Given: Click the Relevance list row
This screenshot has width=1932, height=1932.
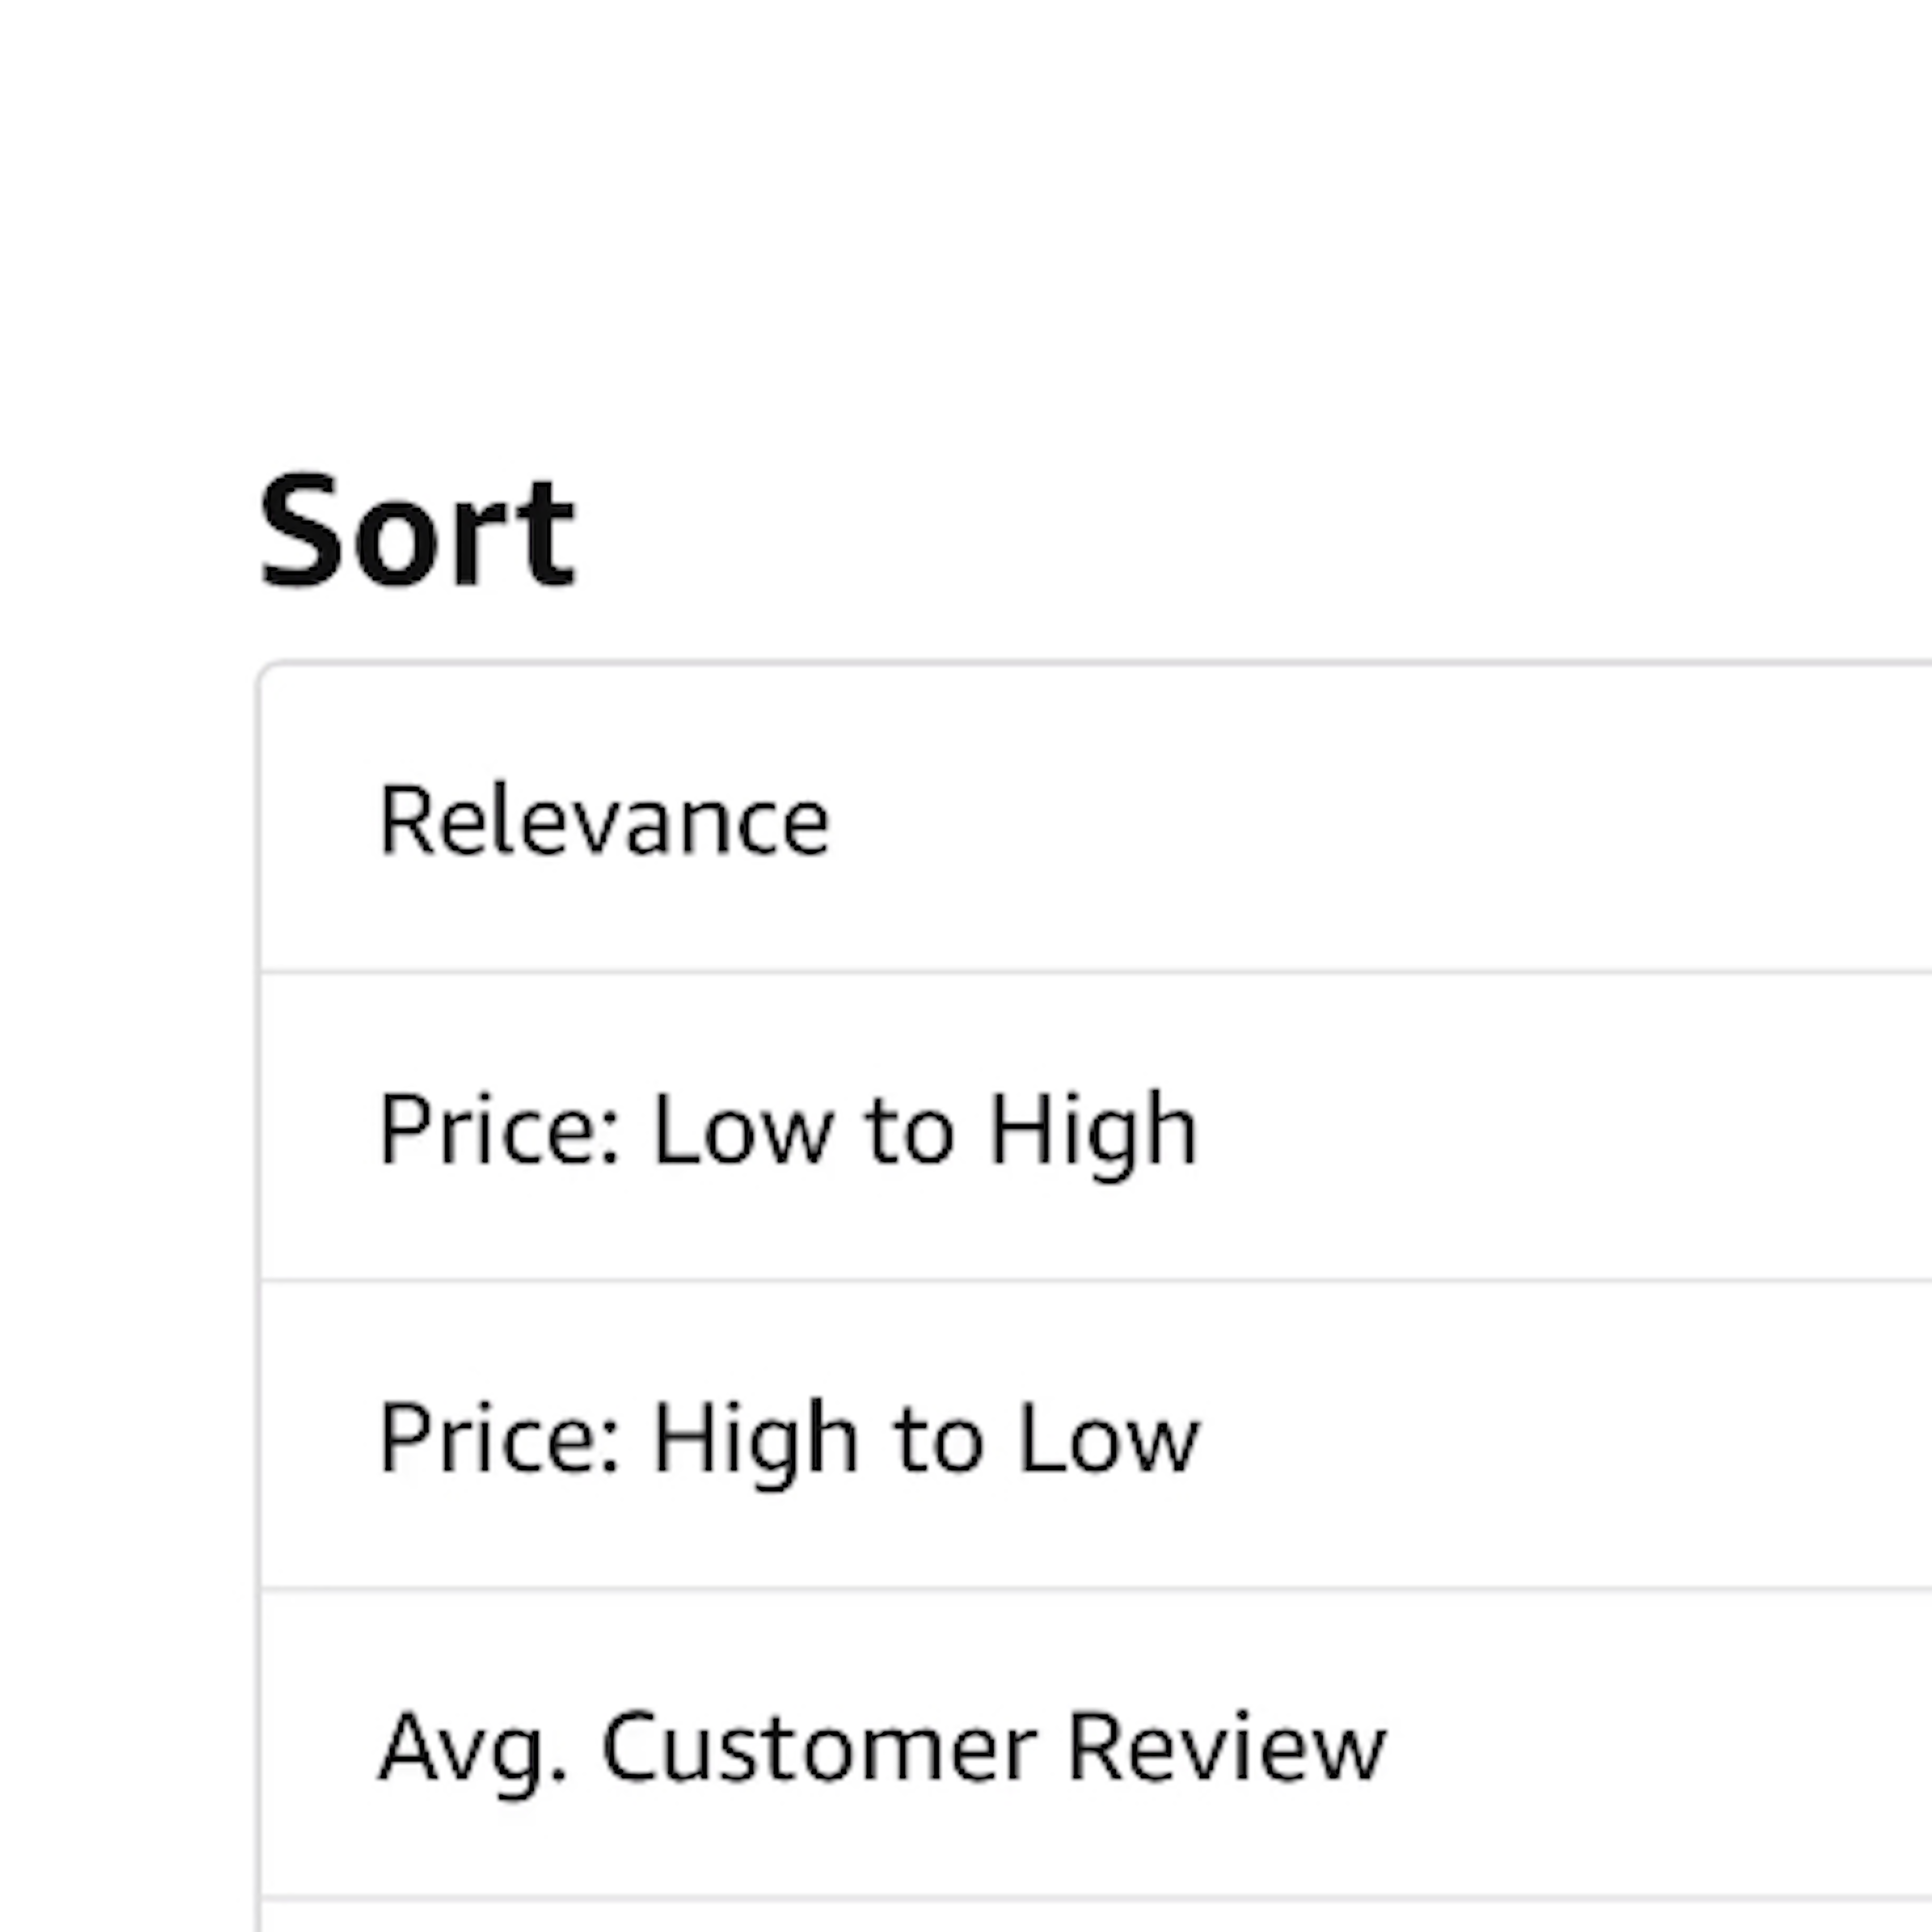Looking at the screenshot, I should (x=604, y=820).
